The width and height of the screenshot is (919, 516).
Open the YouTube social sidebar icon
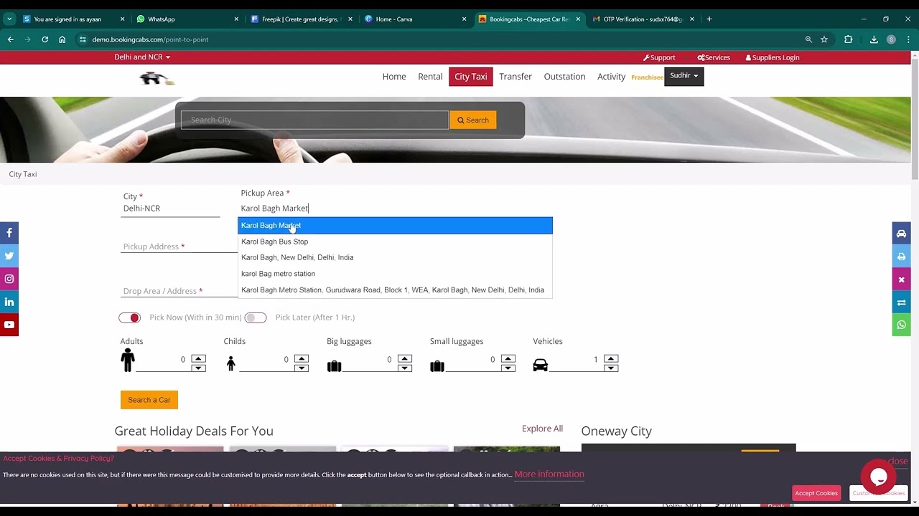9,325
